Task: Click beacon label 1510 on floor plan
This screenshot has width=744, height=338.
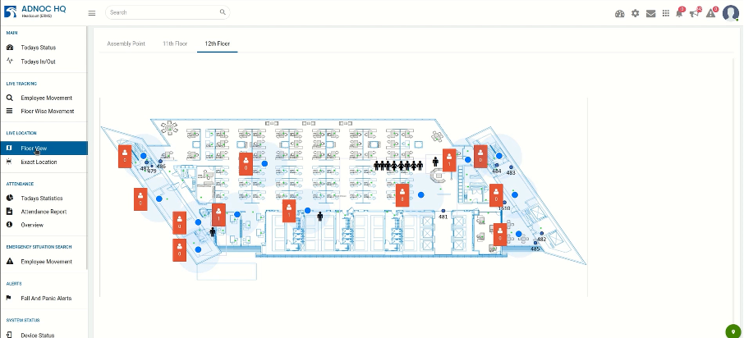Action: click(x=504, y=208)
